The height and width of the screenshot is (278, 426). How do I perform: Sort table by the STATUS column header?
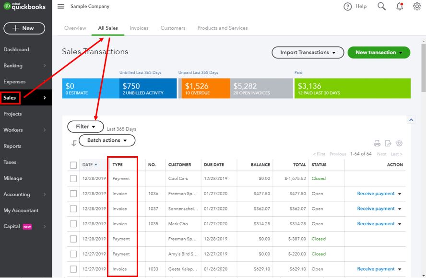coord(319,165)
